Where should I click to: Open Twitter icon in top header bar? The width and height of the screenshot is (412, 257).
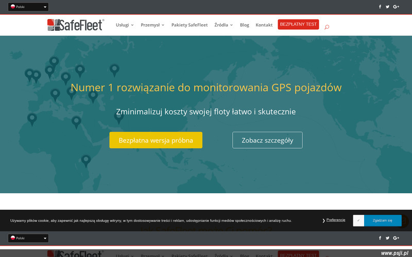pyautogui.click(x=387, y=7)
